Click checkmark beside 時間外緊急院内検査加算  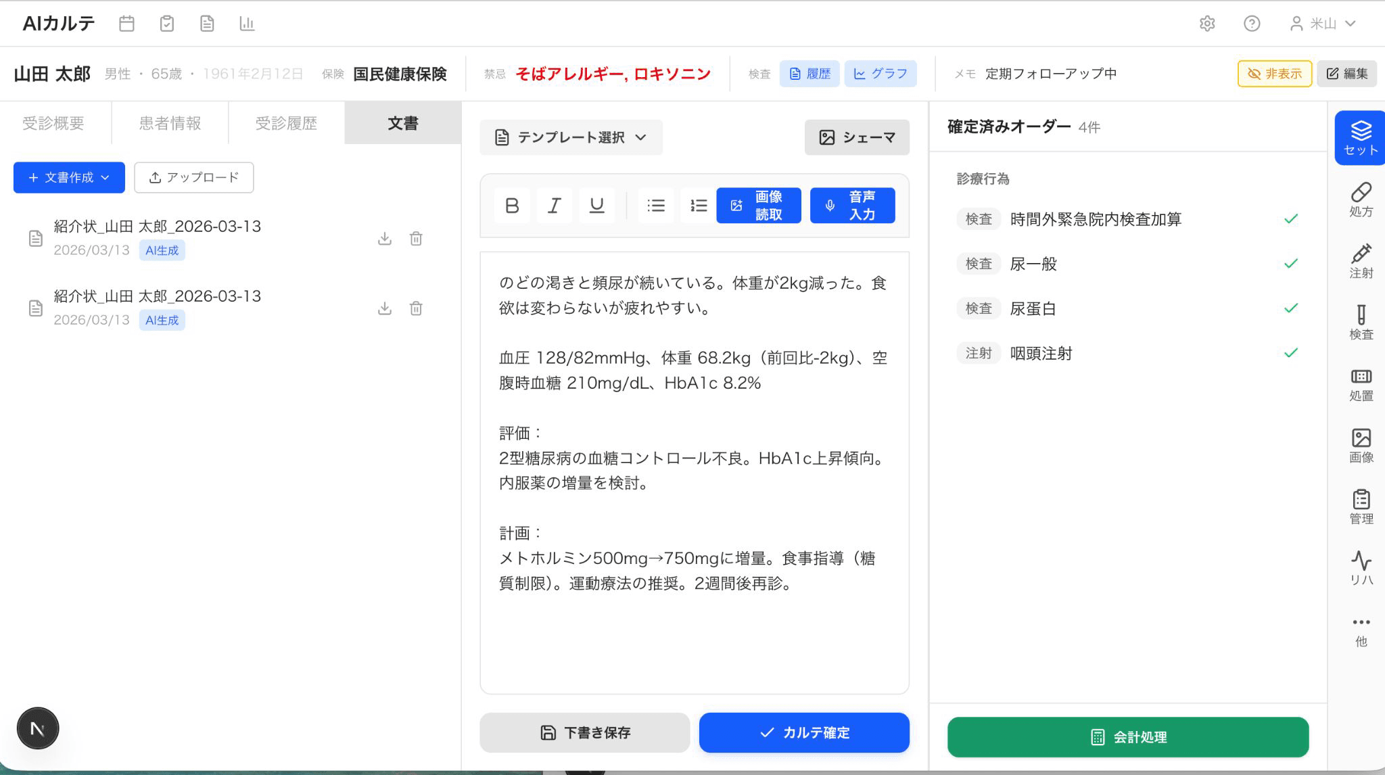pos(1291,219)
